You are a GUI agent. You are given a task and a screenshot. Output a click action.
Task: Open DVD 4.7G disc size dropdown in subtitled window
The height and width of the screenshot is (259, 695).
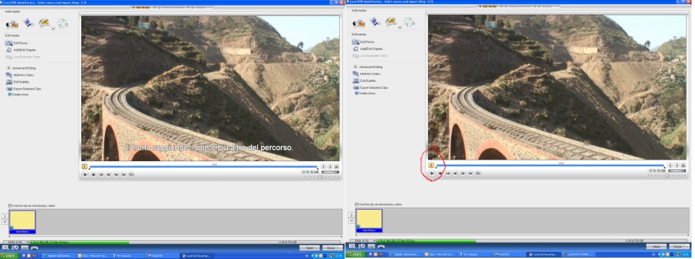pyautogui.click(x=16, y=242)
